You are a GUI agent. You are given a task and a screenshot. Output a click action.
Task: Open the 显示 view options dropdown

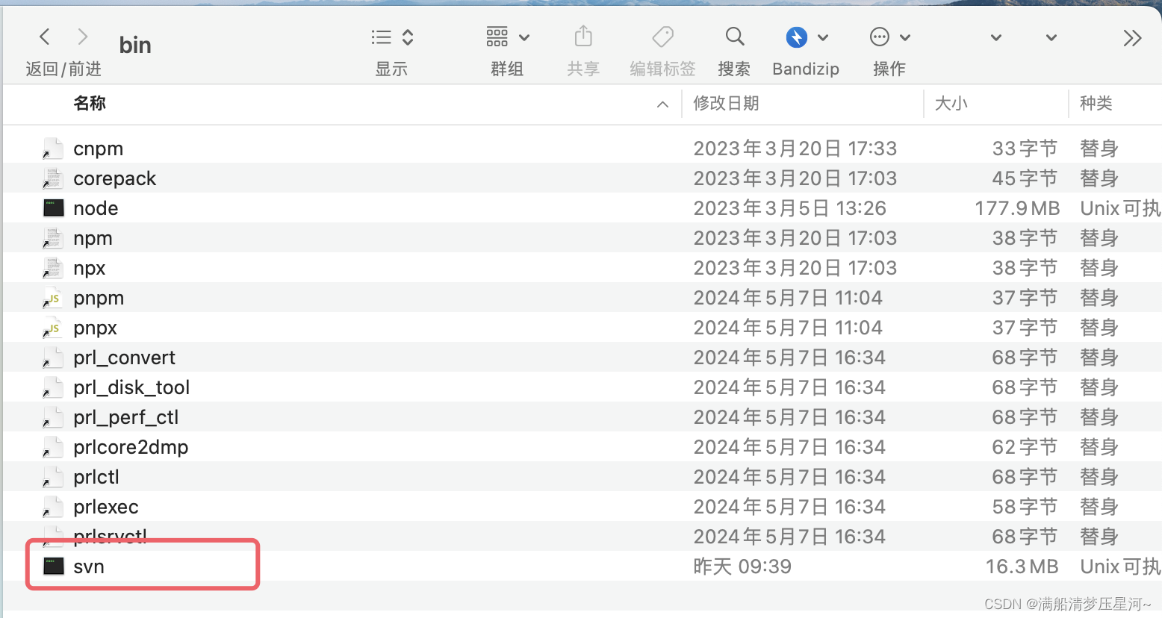click(390, 37)
